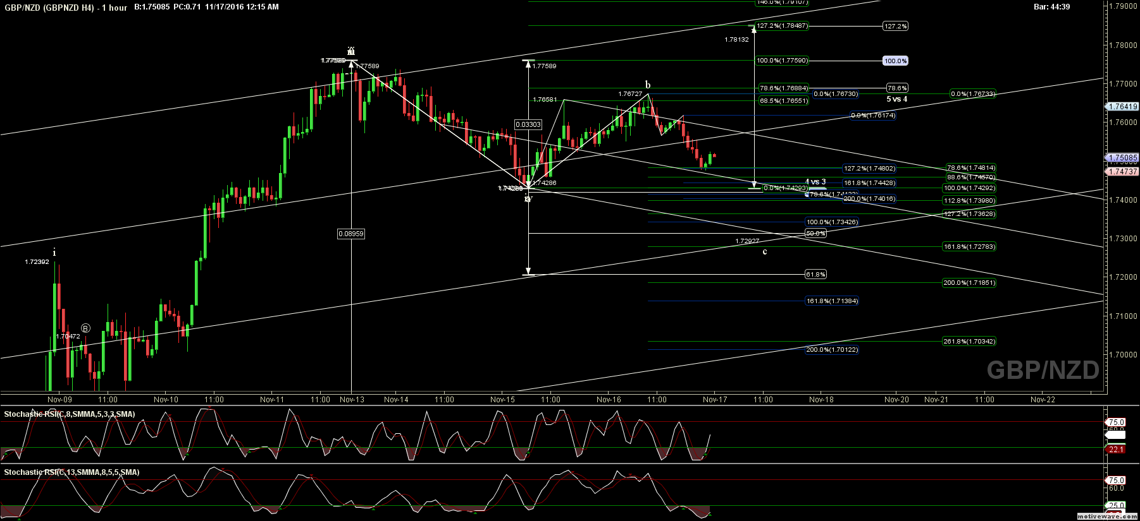Click the 0.0%(1.76730) blue retracement label
This screenshot has height=521, width=1140.
(x=836, y=94)
